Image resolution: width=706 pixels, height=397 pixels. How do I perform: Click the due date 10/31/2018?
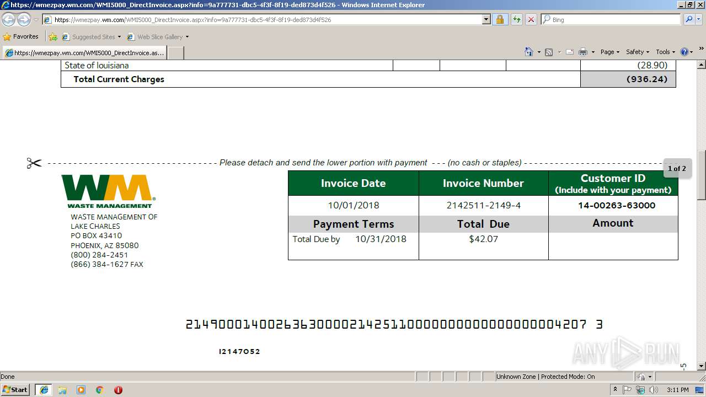coord(381,239)
